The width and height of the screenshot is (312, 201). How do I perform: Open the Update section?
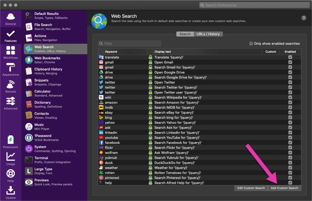[x=11, y=193]
